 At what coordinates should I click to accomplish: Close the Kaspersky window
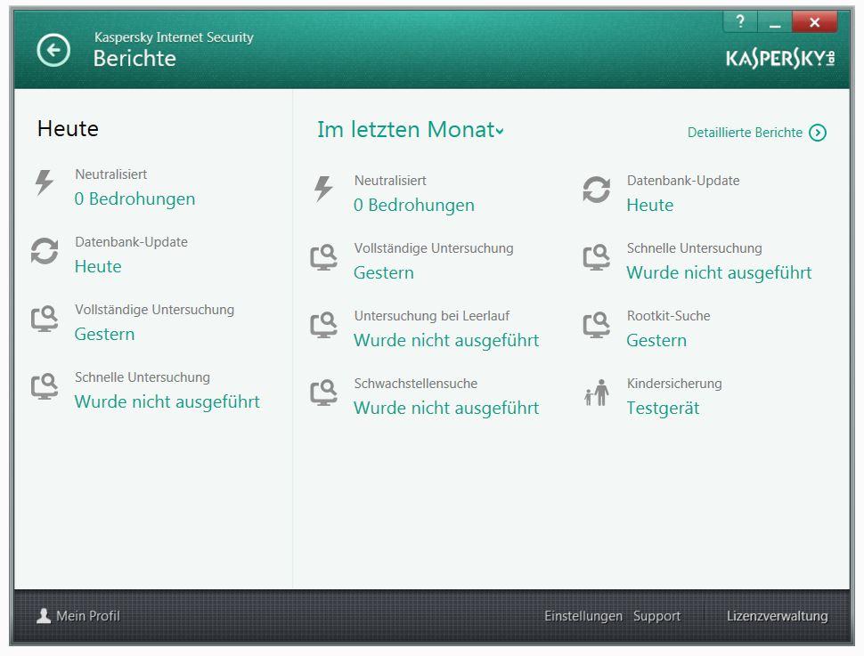[x=814, y=22]
